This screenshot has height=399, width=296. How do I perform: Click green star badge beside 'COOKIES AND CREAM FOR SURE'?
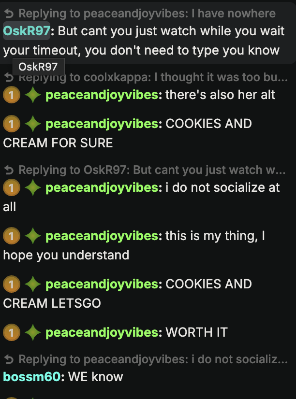click(32, 124)
